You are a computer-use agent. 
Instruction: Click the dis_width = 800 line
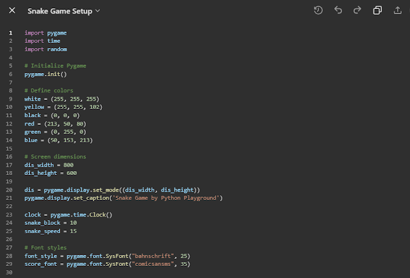pyautogui.click(x=49, y=165)
